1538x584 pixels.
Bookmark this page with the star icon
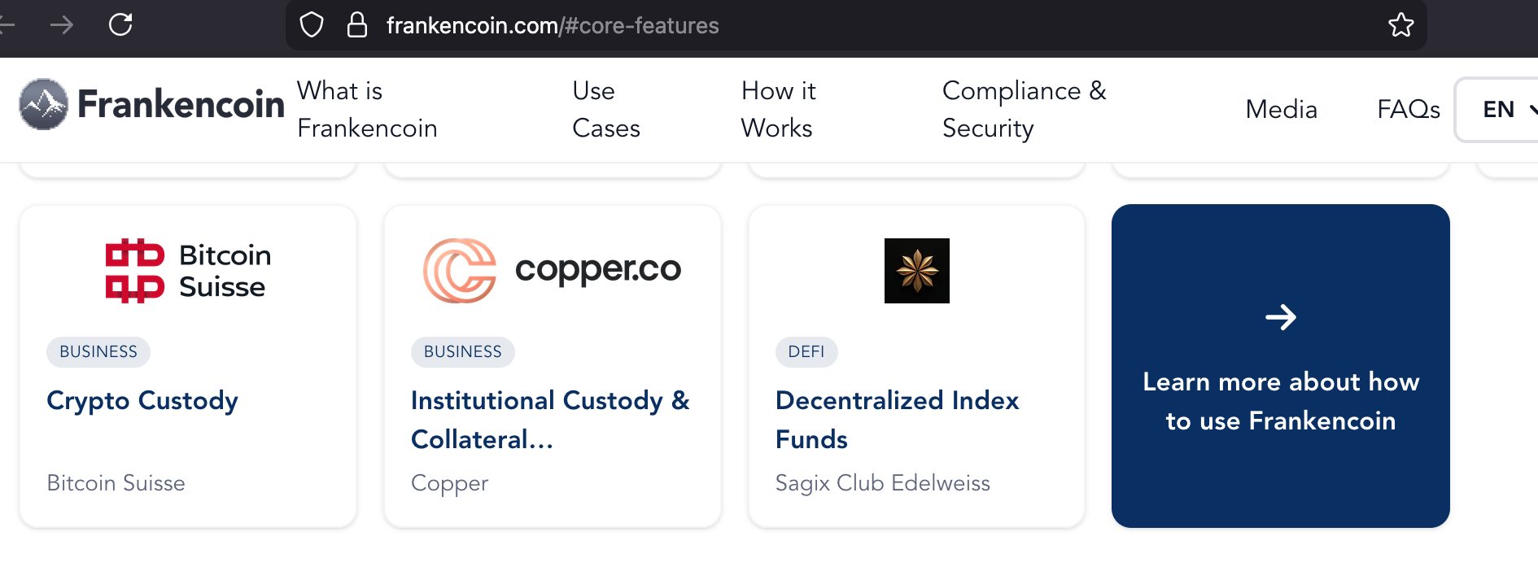(1400, 25)
